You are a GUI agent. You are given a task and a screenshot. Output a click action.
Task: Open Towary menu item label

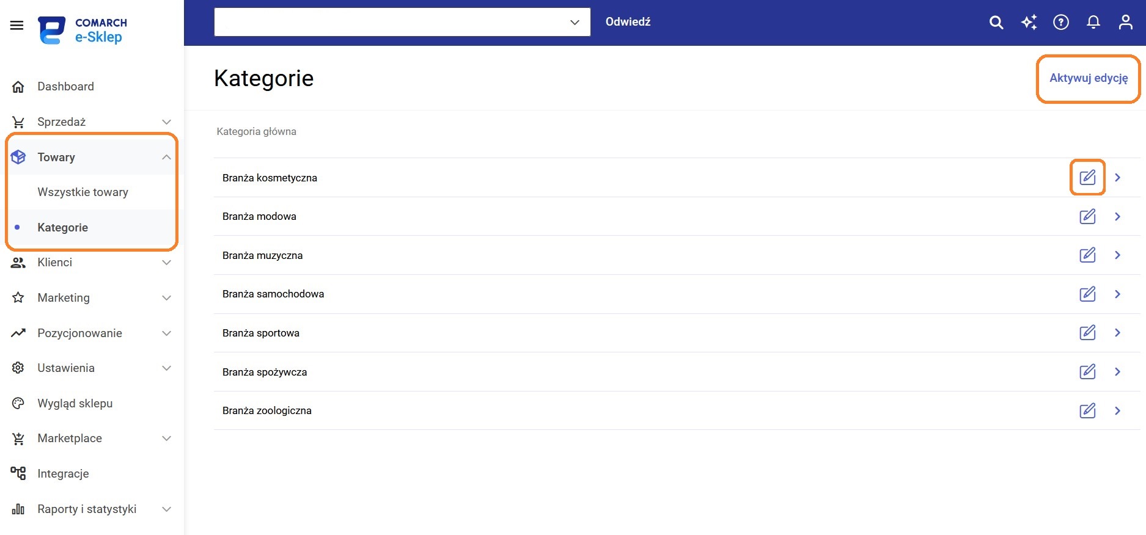click(56, 157)
